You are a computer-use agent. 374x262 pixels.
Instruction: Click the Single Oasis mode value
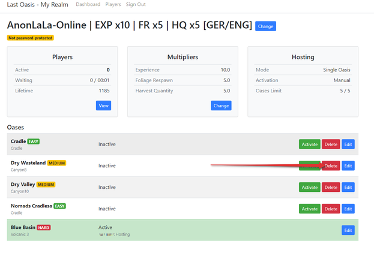click(337, 70)
